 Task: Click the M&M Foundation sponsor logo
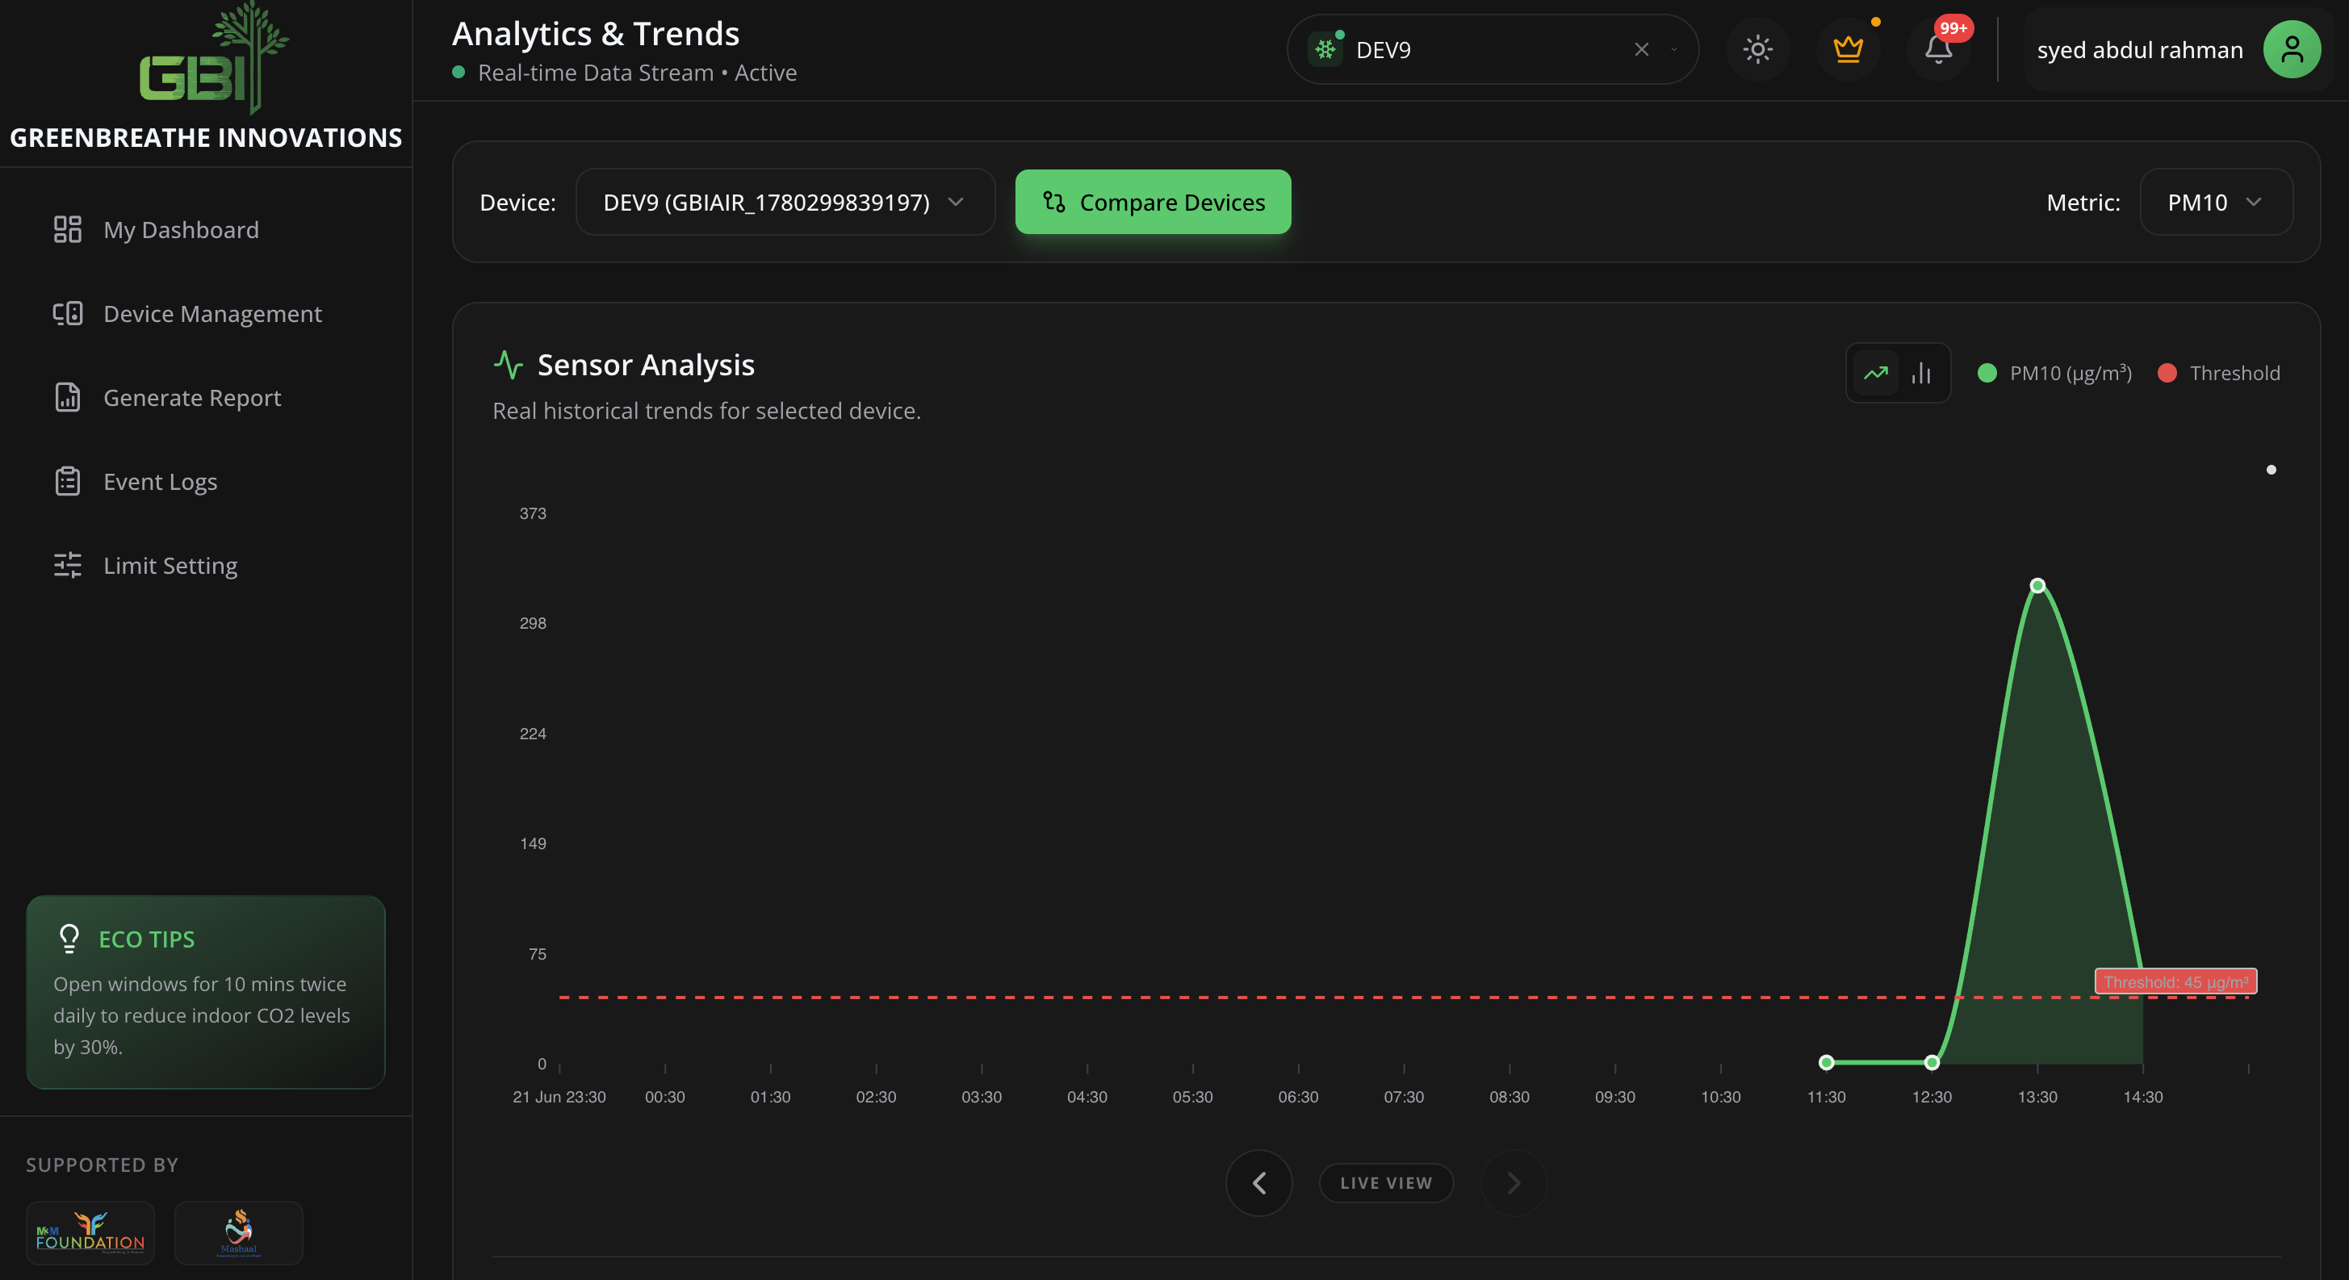point(90,1232)
